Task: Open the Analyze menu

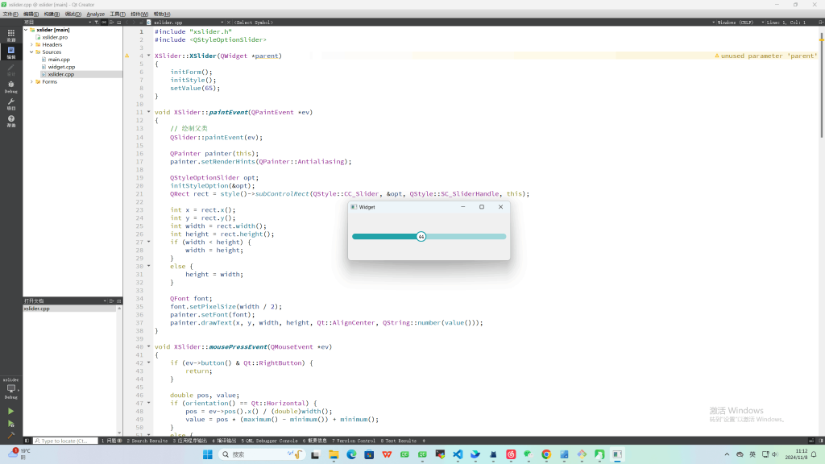Action: (95, 14)
